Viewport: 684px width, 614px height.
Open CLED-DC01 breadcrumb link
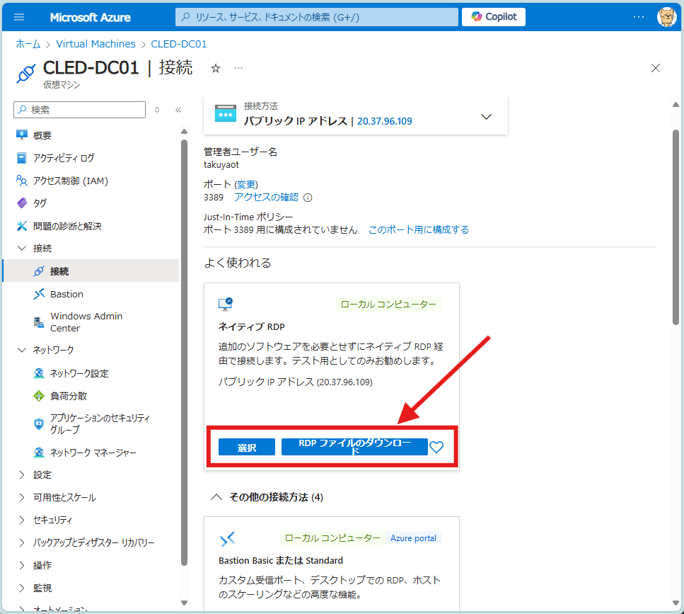coord(179,44)
